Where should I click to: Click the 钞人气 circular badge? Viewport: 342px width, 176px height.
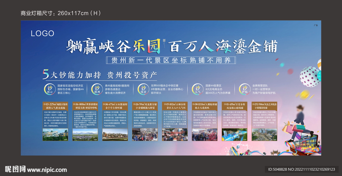click(197, 89)
